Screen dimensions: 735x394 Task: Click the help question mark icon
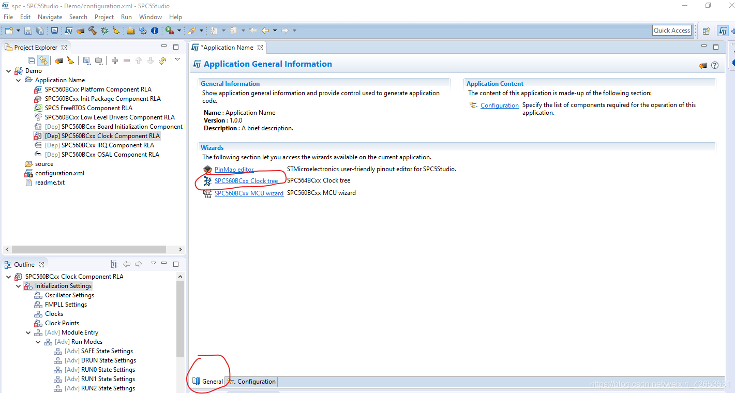coord(715,66)
